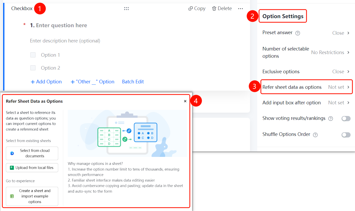Close the Refer Sheet Data dialog
This screenshot has width=355, height=211.
(x=185, y=101)
